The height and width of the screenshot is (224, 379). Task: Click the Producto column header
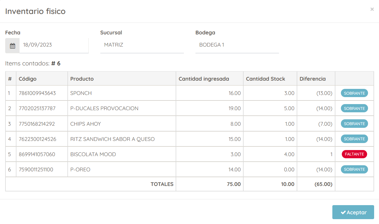pyautogui.click(x=82, y=79)
